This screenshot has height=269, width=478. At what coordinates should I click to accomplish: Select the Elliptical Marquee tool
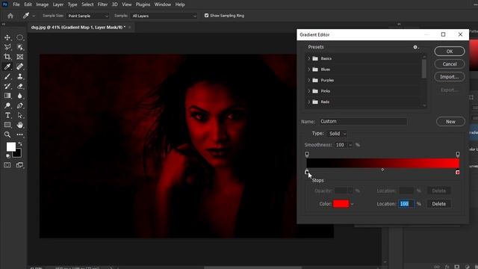click(x=20, y=37)
